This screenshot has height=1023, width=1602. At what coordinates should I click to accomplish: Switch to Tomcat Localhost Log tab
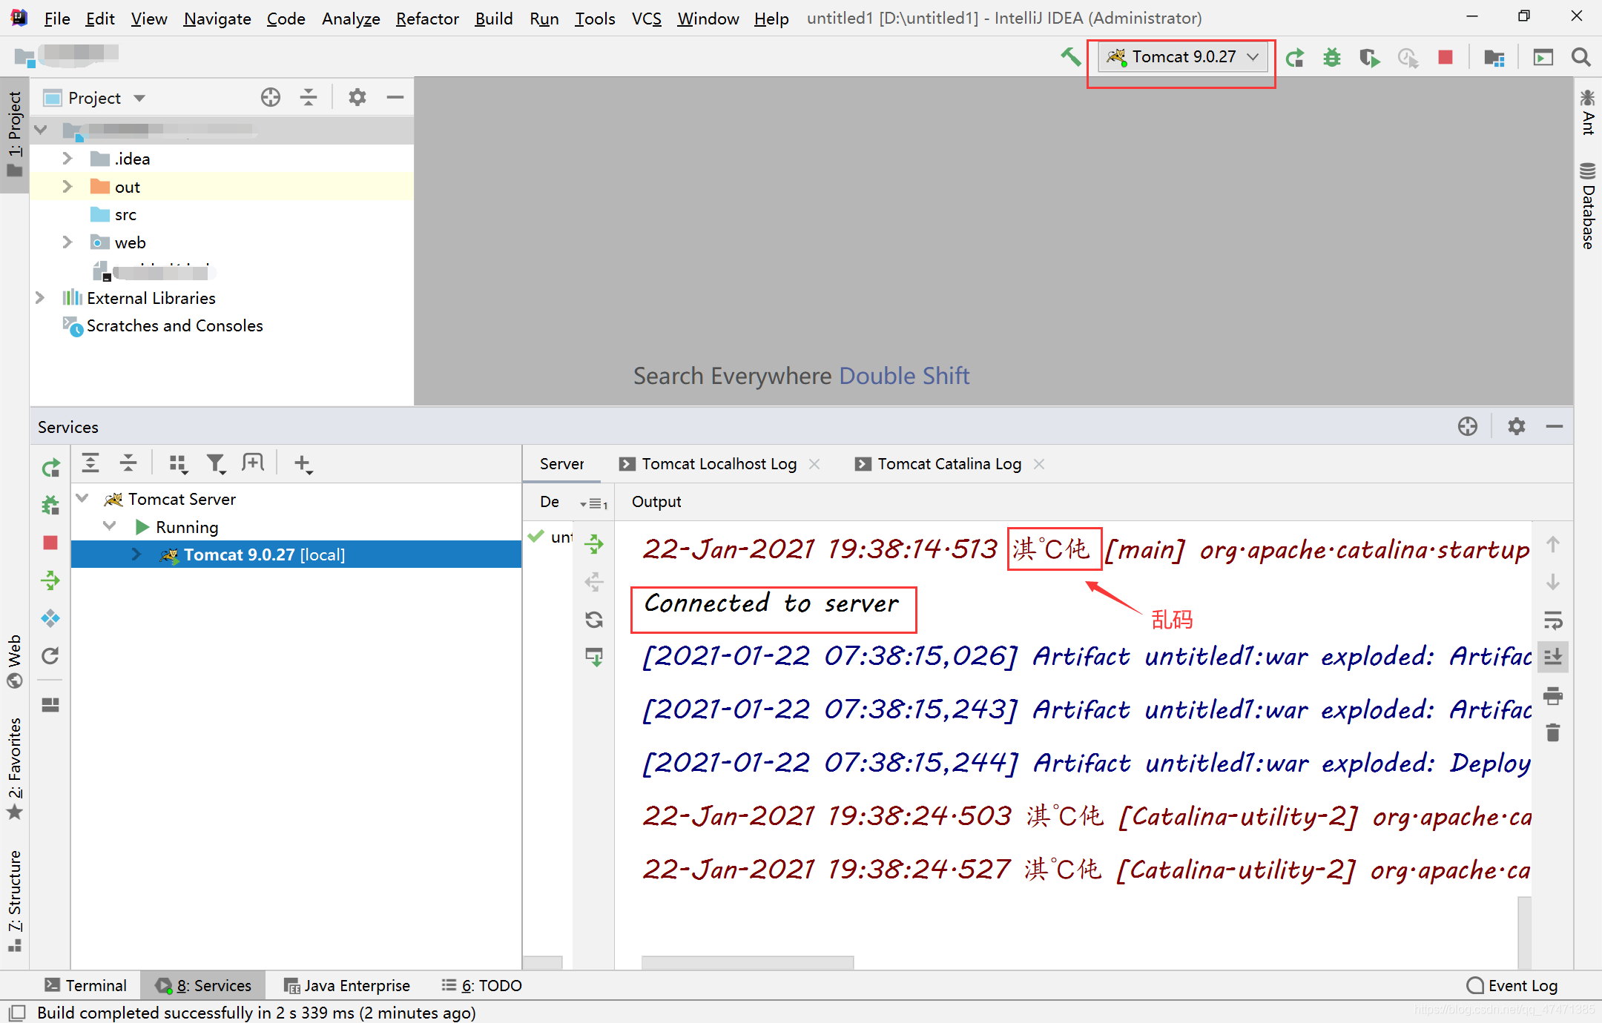718,464
